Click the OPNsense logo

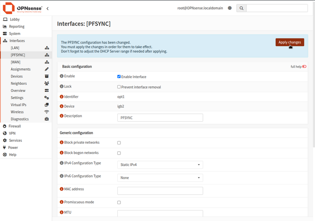coord(22,8)
